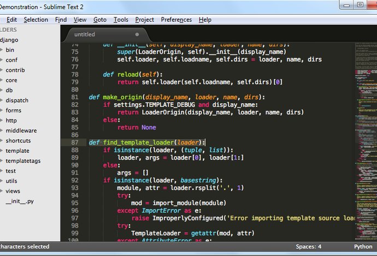Change syntax via Python status label
377x256 pixels.
[x=363, y=247]
